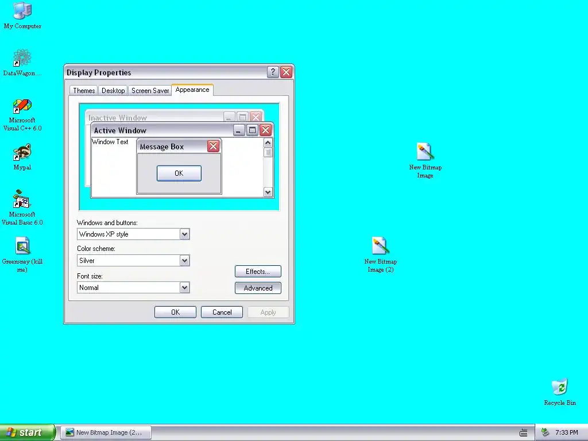The image size is (588, 441).
Task: Click the Advanced button
Action: click(x=258, y=288)
